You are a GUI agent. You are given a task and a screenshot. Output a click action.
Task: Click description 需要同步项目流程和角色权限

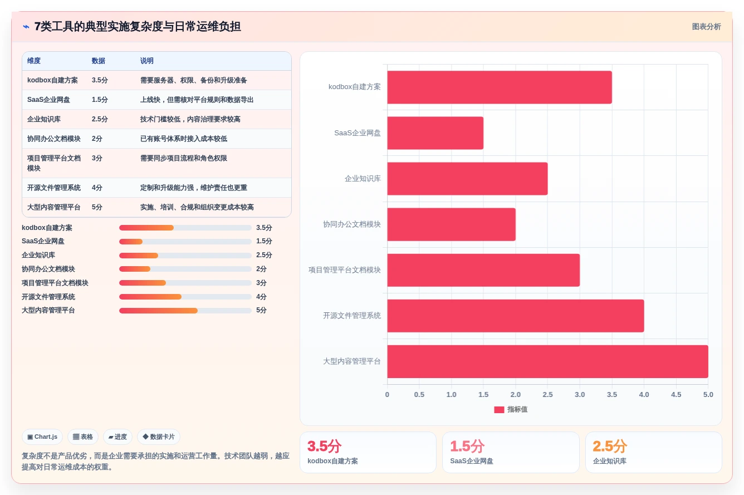pos(184,158)
